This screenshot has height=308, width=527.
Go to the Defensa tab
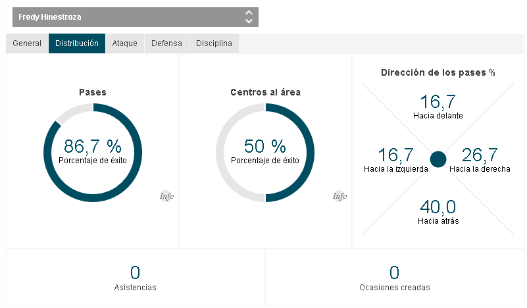point(166,43)
